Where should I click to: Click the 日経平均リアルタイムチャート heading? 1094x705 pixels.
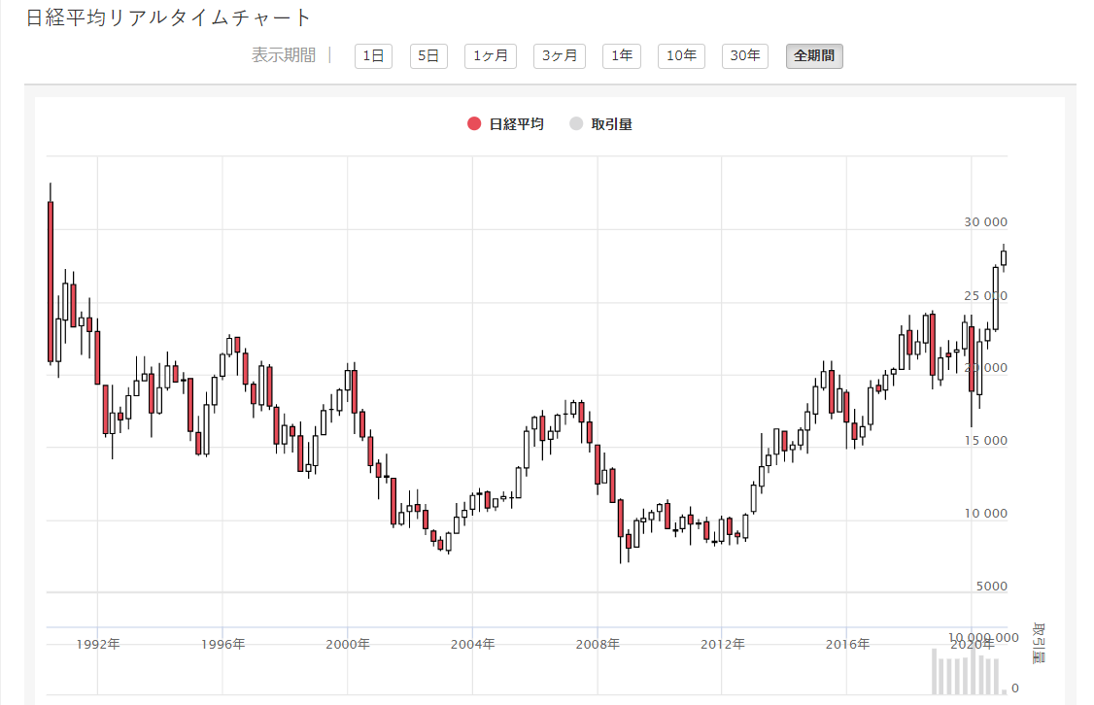click(169, 17)
